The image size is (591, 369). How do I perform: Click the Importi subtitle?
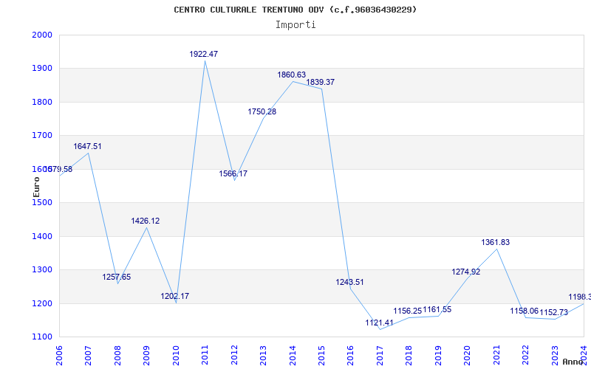click(295, 25)
